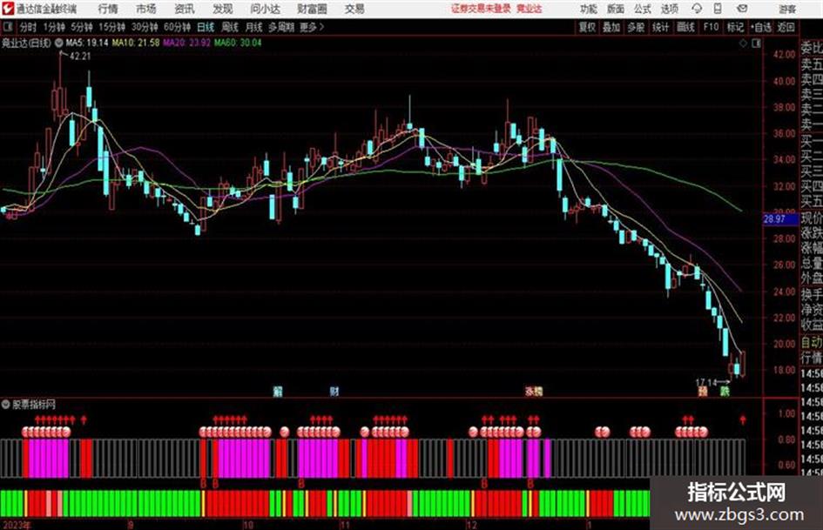Open the 选项 menu
Screen dimensions: 823x530
click(670, 9)
